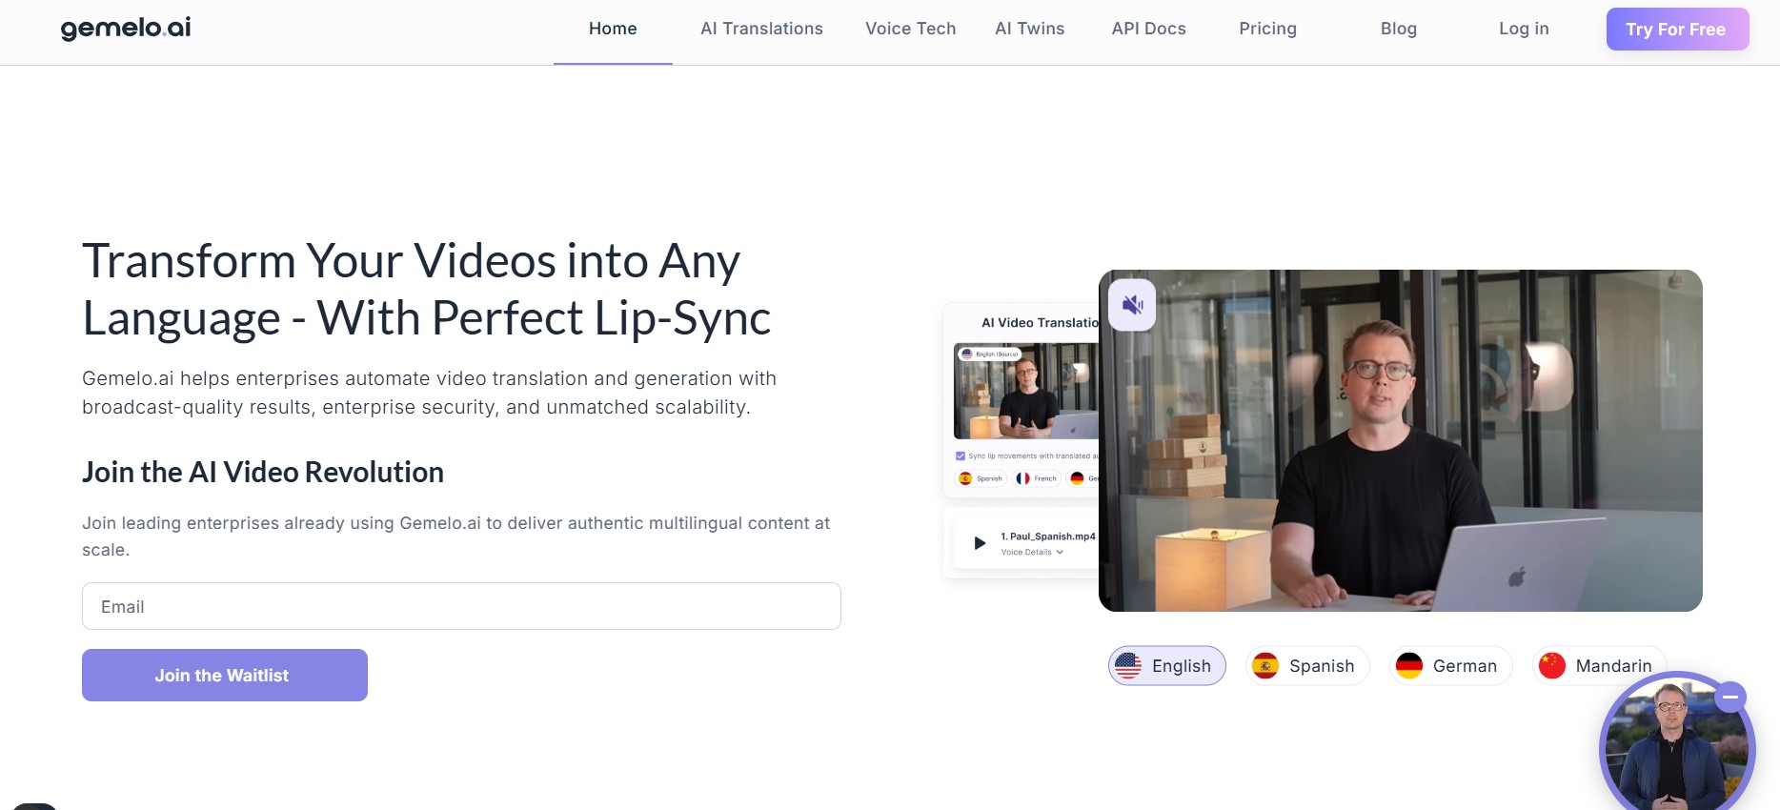Open the Voice Tech menu
Screen dimensions: 1780x810
pyautogui.click(x=910, y=29)
